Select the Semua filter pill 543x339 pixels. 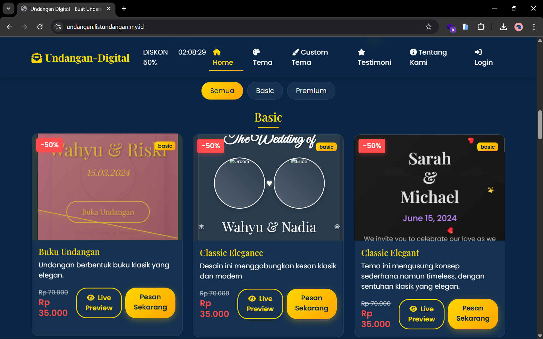pyautogui.click(x=222, y=91)
